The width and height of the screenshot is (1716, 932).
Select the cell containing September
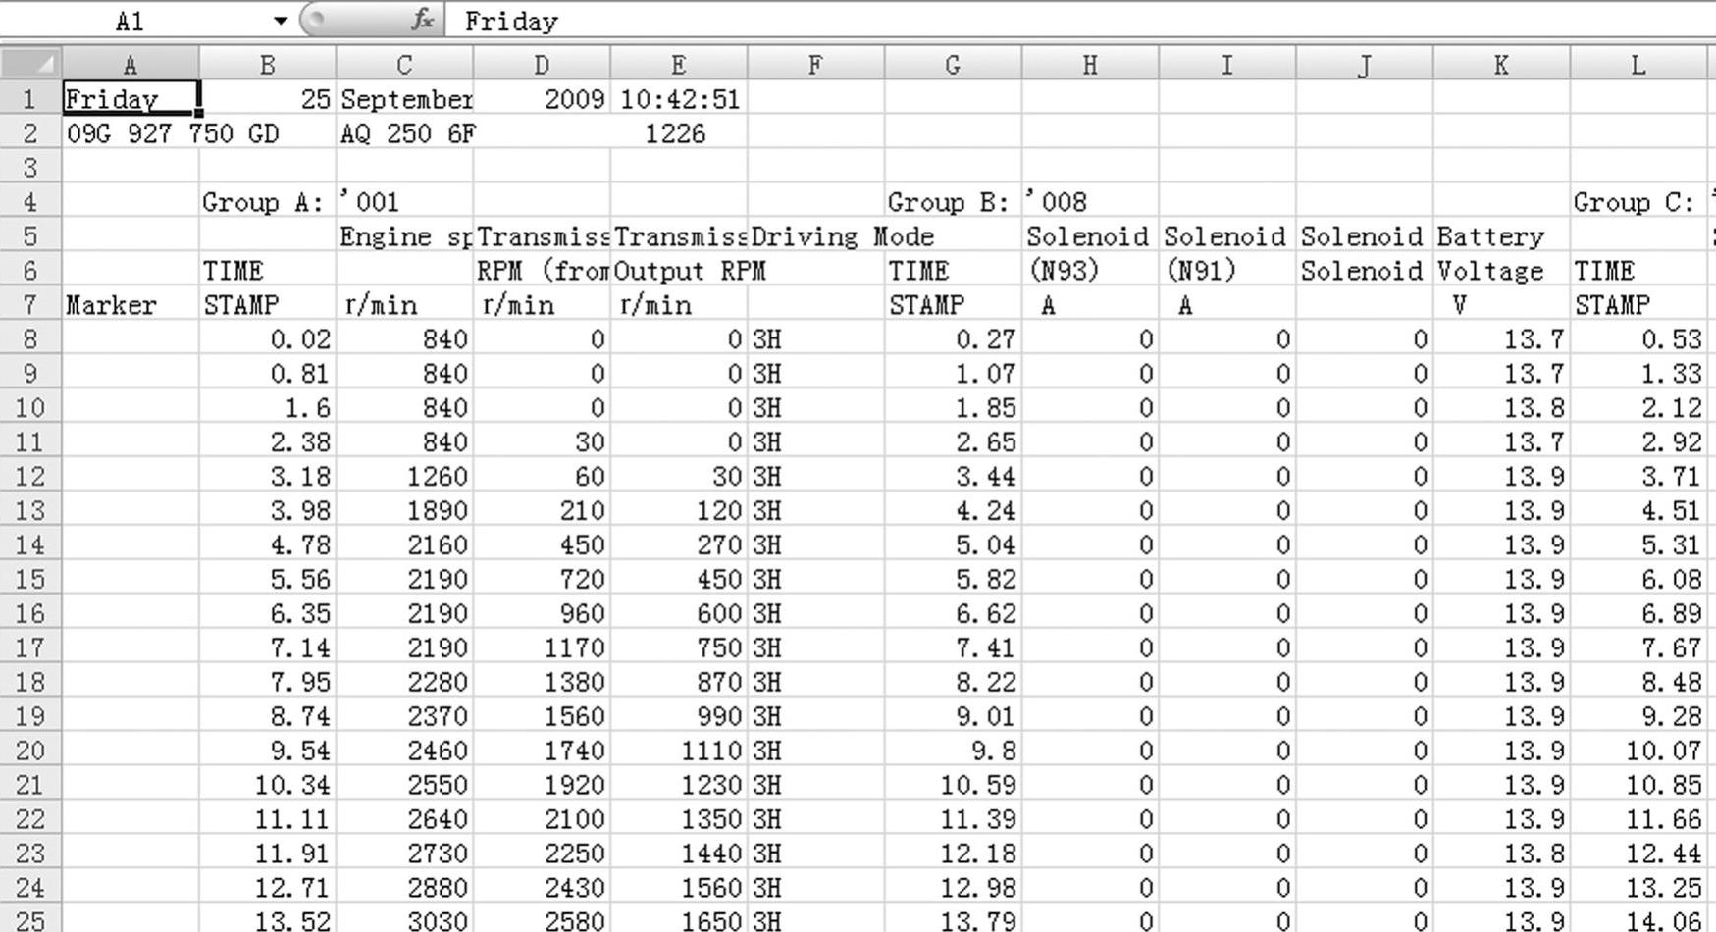(405, 99)
